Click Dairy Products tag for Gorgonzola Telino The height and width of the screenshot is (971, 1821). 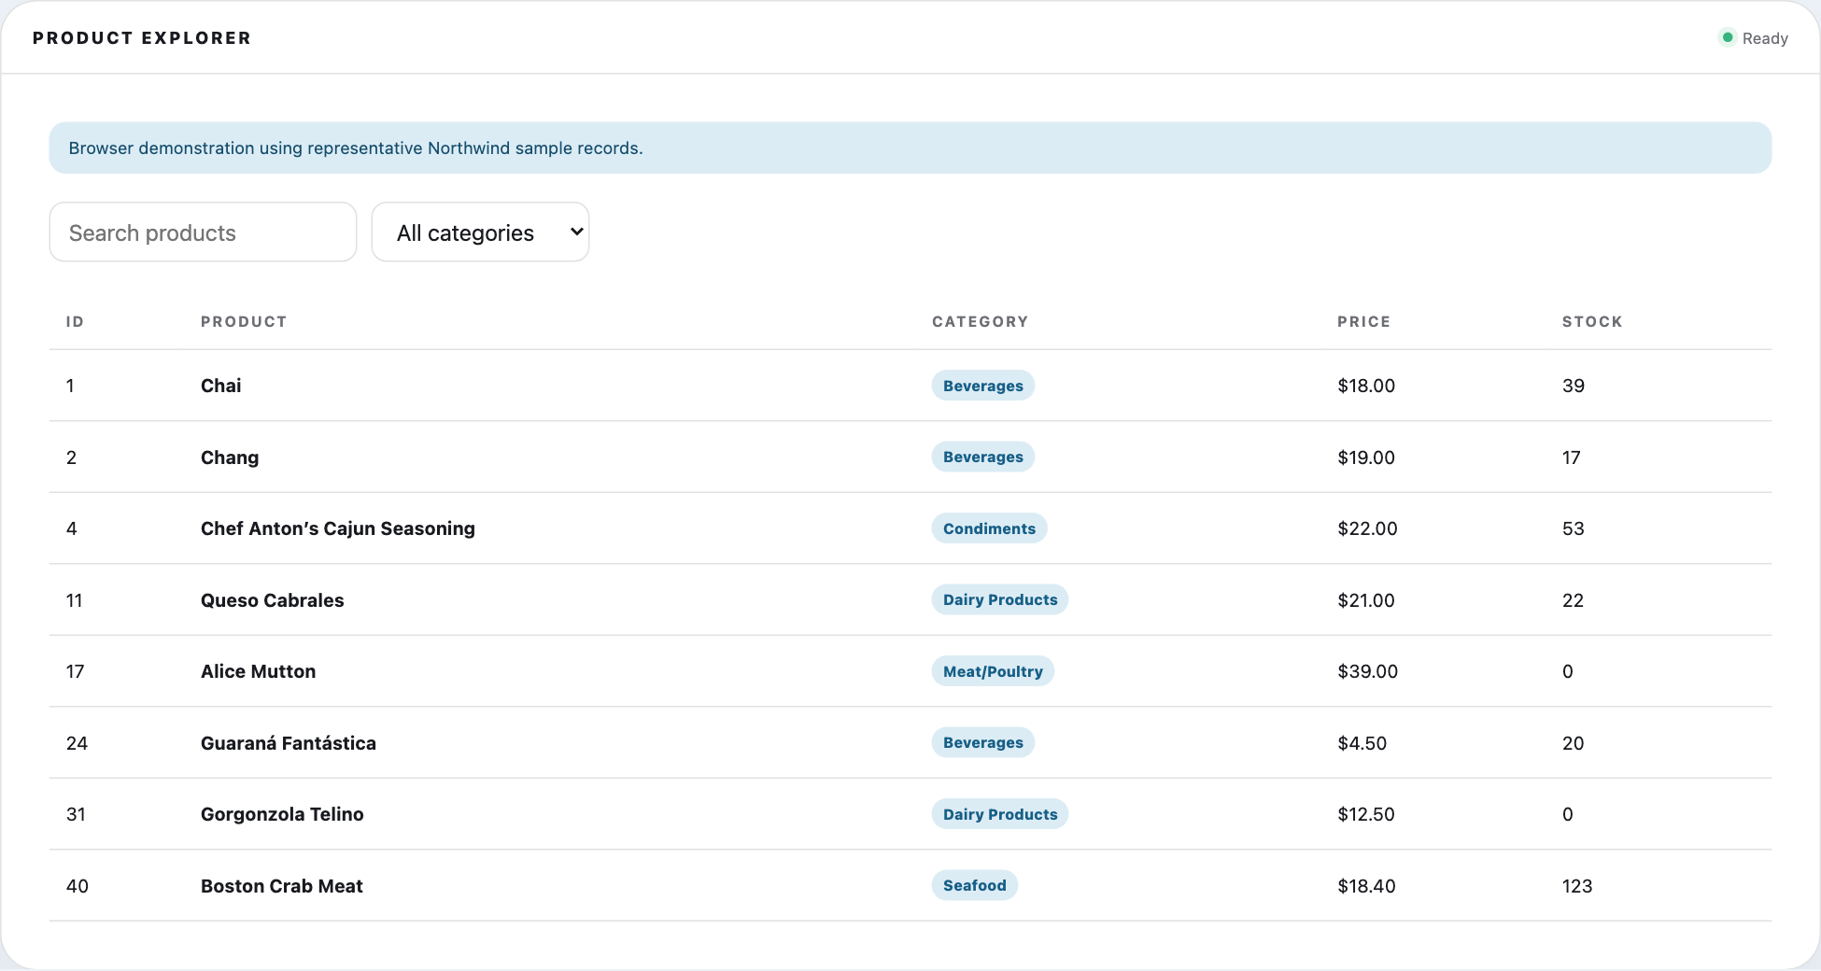1000,814
